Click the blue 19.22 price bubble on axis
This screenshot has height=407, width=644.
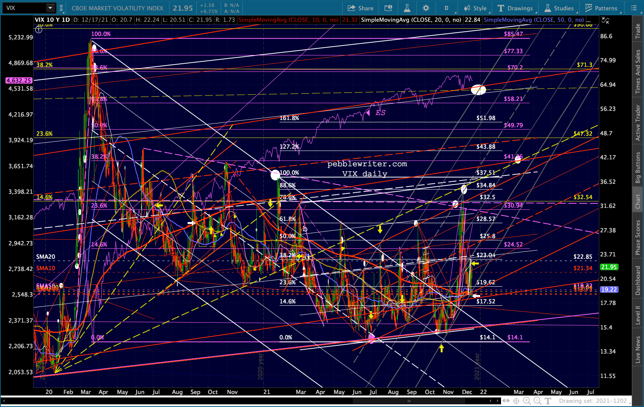pos(609,290)
